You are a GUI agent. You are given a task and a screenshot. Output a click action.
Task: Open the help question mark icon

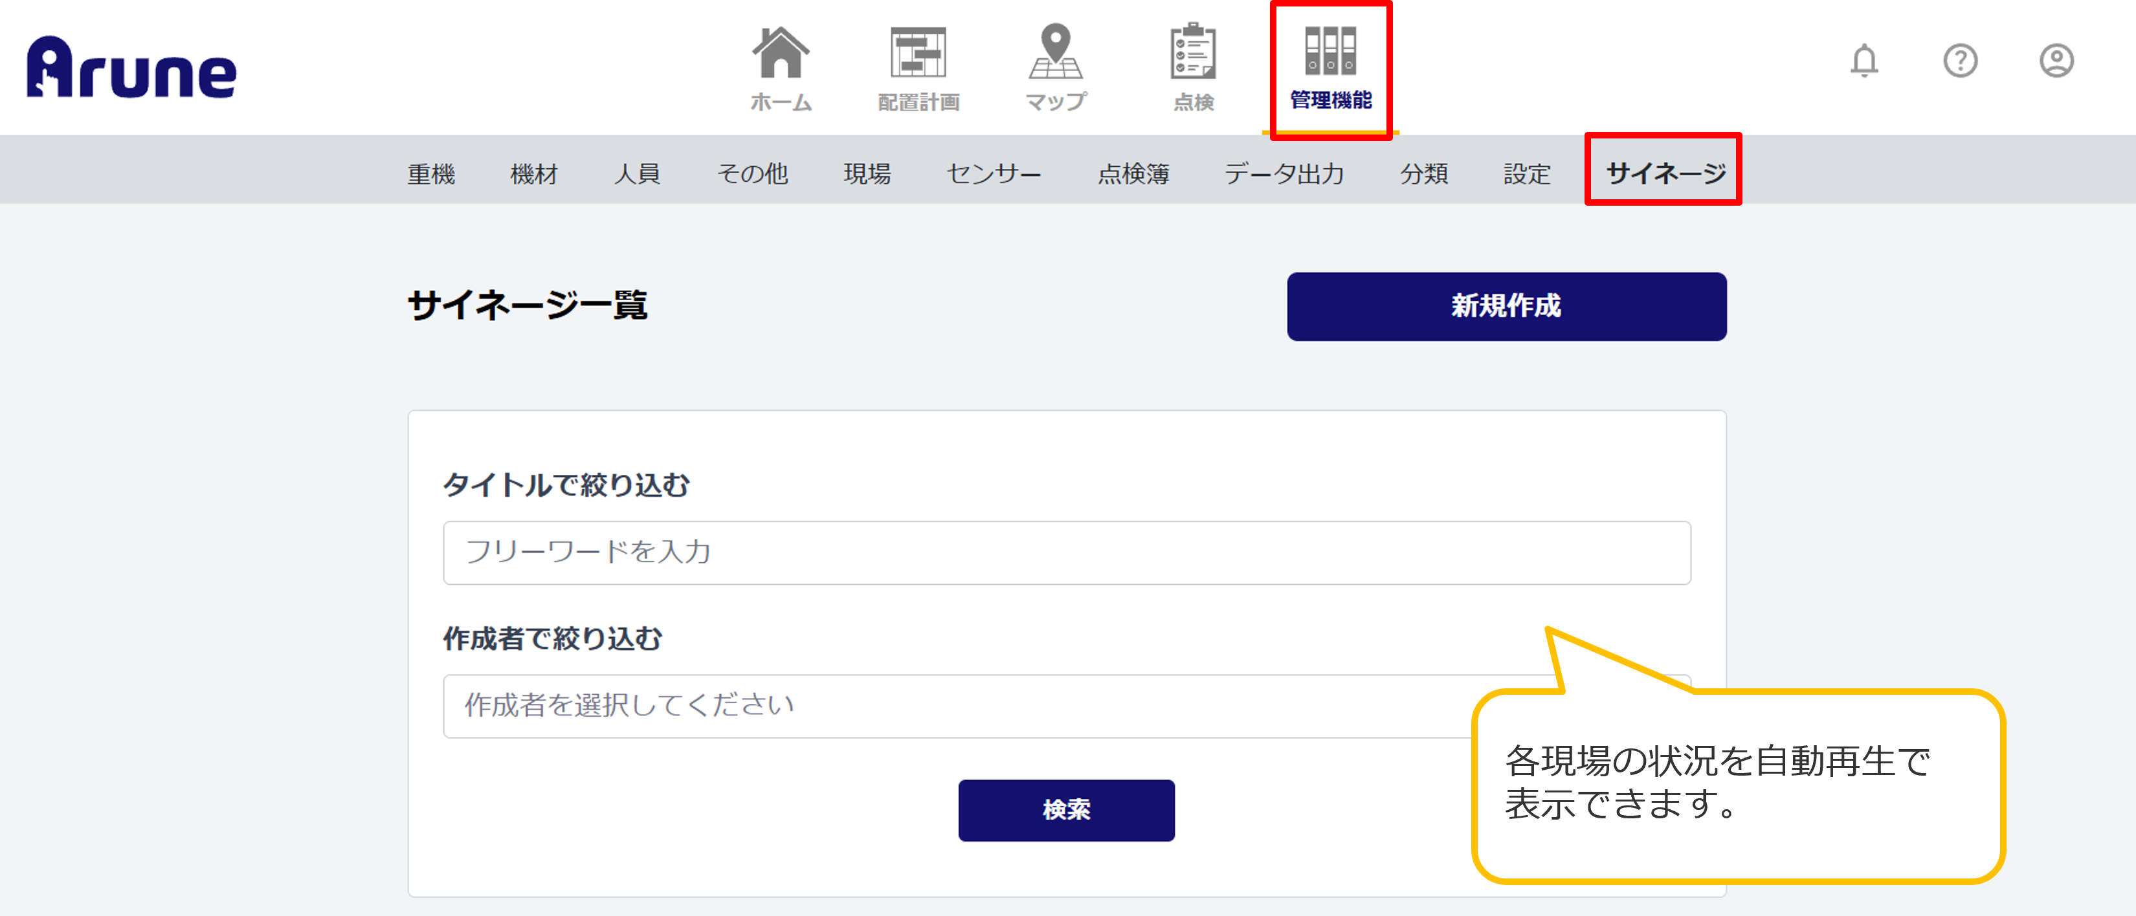[1960, 61]
